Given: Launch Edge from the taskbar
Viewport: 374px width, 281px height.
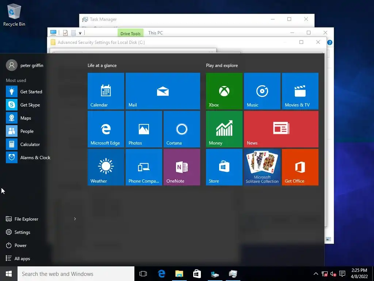Looking at the screenshot, I should click(161, 274).
